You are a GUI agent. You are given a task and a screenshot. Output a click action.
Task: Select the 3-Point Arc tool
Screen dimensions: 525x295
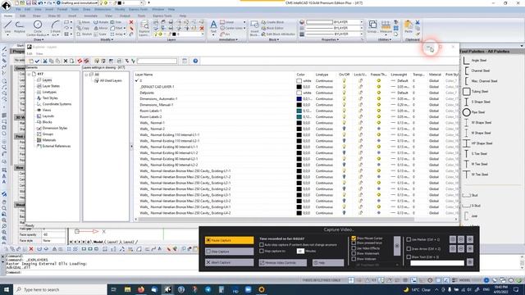[x=55, y=28]
